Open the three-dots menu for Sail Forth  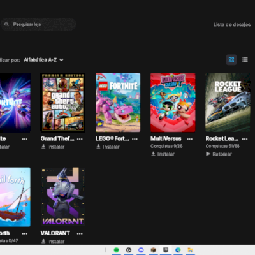(x=25, y=233)
